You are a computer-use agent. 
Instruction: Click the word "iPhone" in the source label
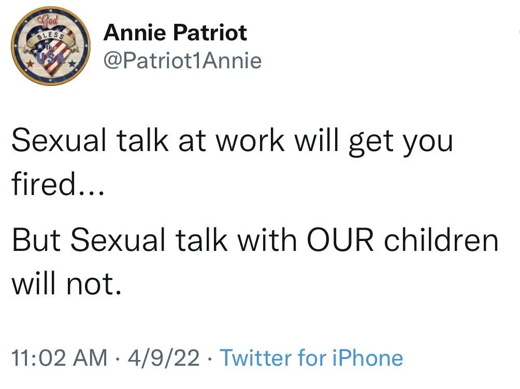click(x=366, y=358)
